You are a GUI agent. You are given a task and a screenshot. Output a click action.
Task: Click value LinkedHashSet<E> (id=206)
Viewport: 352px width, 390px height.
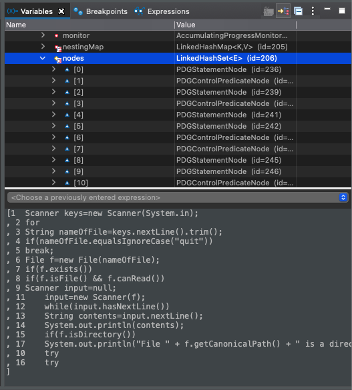(x=226, y=58)
